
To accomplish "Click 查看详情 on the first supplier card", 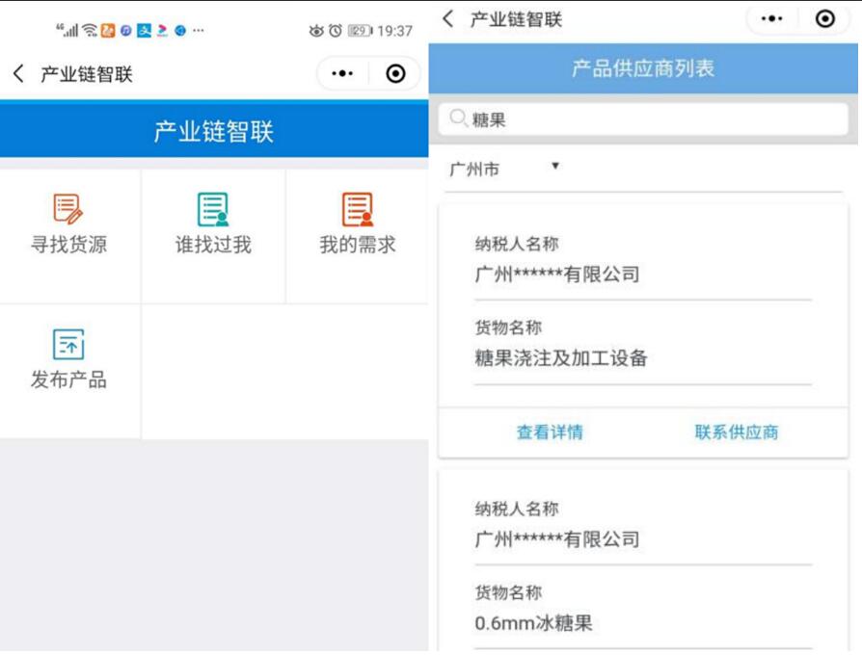I will coord(550,432).
